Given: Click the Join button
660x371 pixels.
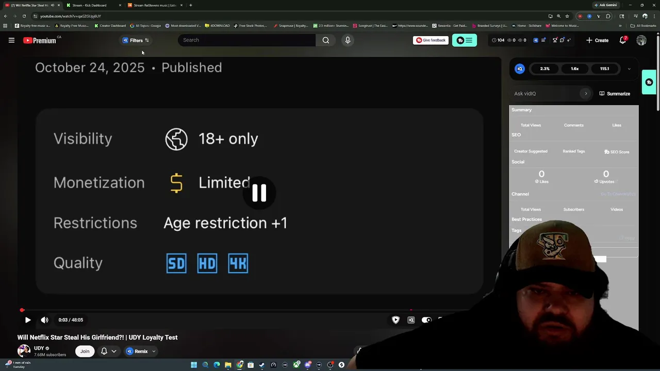Looking at the screenshot, I should tap(85, 351).
